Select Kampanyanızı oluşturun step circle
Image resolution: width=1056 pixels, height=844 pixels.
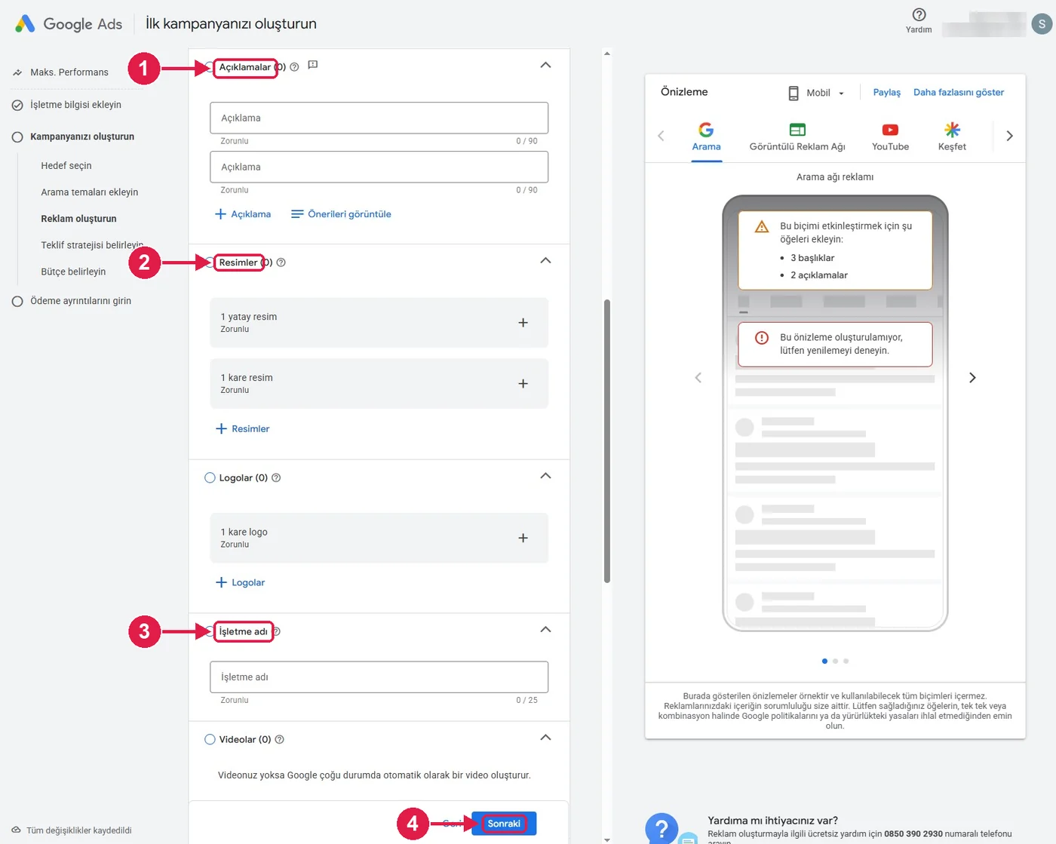17,137
